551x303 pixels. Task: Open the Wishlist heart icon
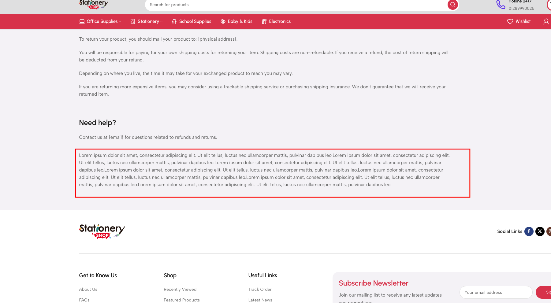point(510,21)
